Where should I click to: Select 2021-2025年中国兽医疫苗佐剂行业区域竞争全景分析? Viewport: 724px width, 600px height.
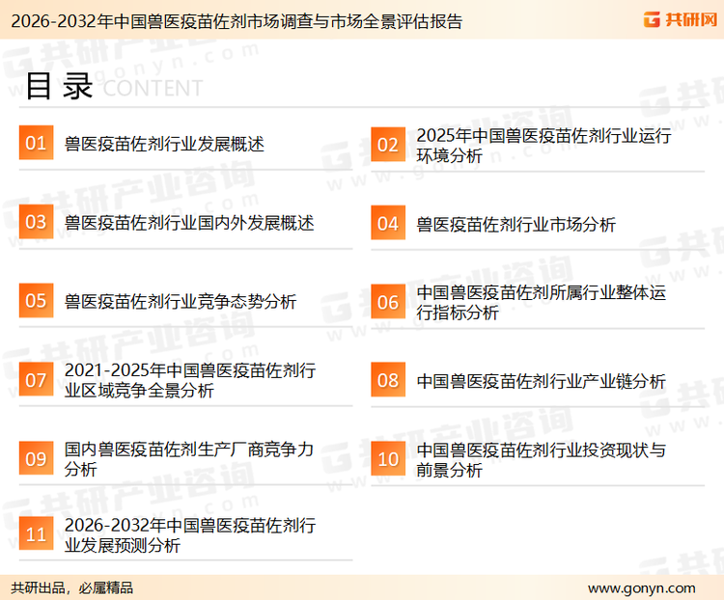tap(190, 380)
